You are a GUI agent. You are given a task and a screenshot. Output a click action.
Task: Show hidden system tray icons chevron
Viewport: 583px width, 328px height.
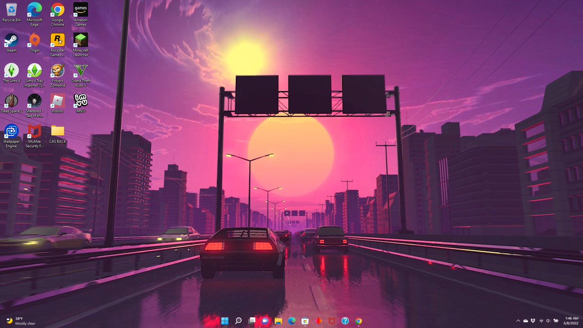518,321
